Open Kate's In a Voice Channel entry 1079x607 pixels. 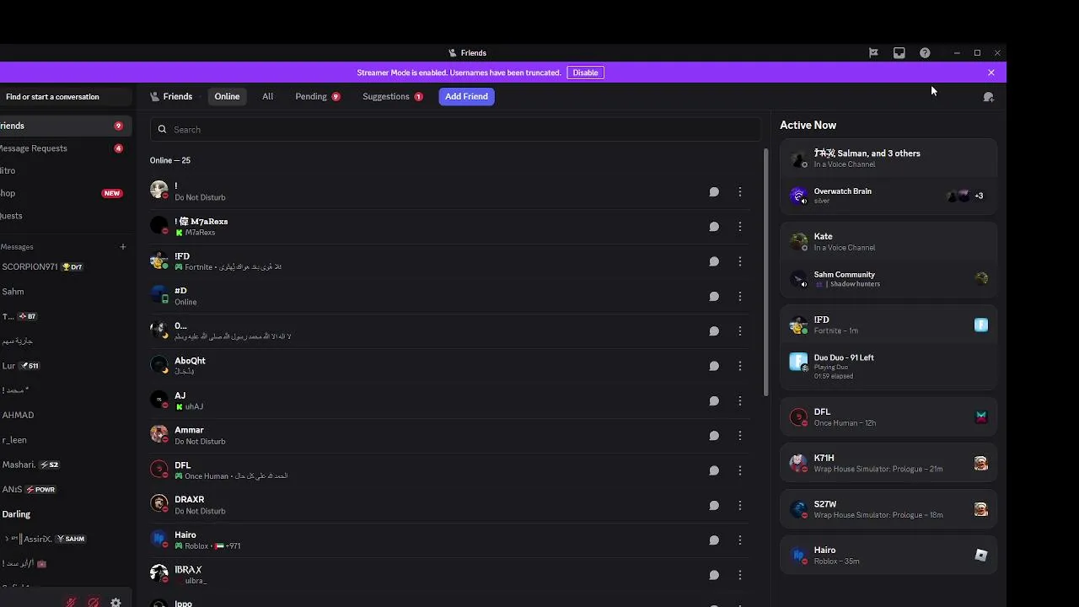[x=888, y=242]
